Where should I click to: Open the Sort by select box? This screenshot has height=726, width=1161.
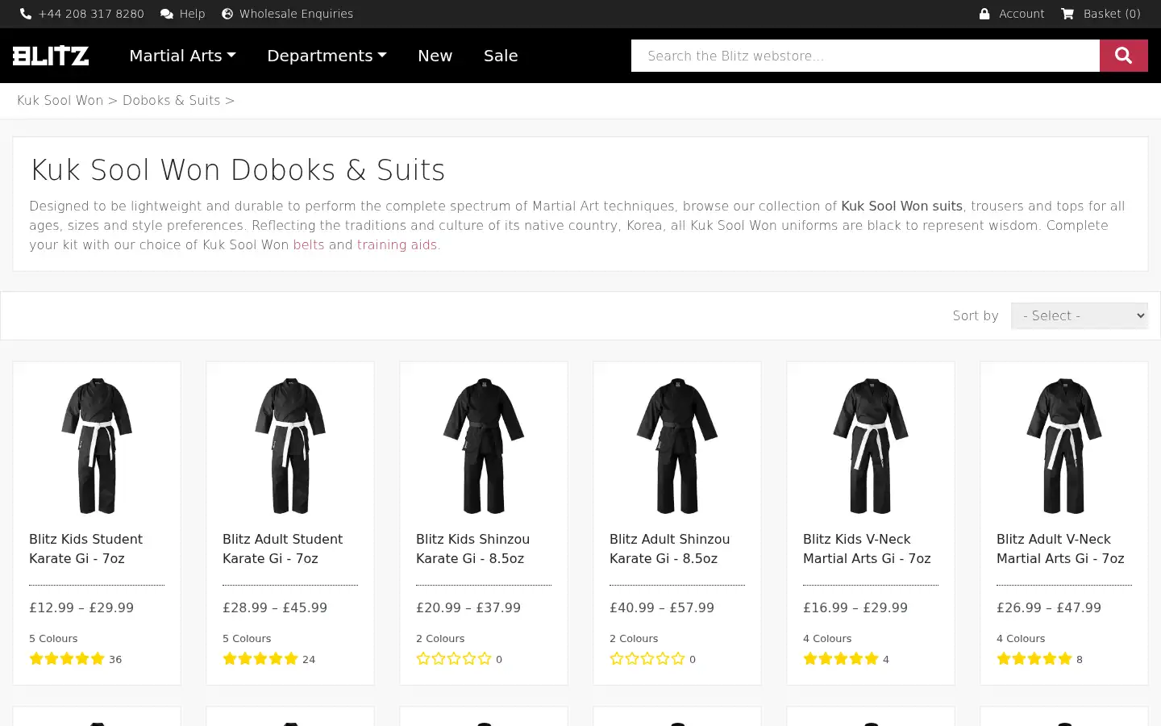coord(1080,315)
